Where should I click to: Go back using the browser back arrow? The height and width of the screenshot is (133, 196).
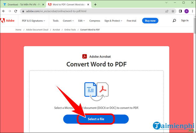pos(4,11)
